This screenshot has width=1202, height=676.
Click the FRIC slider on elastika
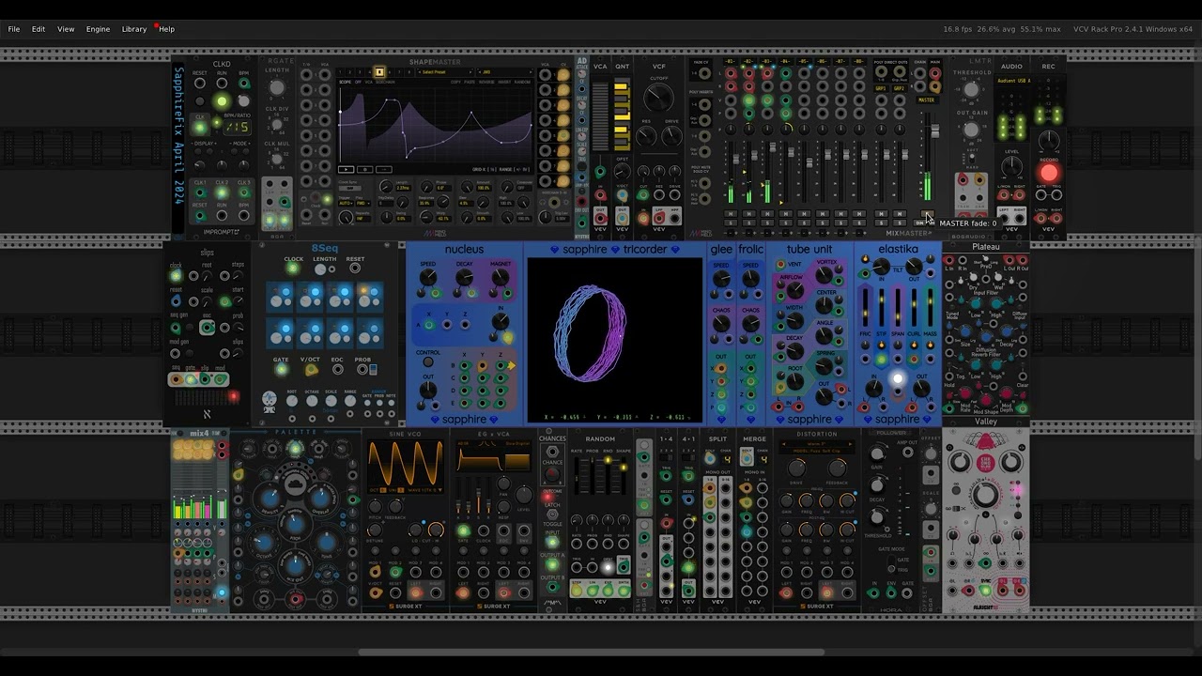(x=865, y=308)
